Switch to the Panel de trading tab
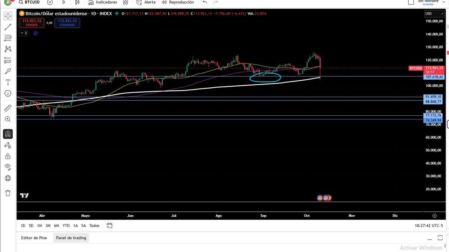The width and height of the screenshot is (449, 252). point(71,238)
